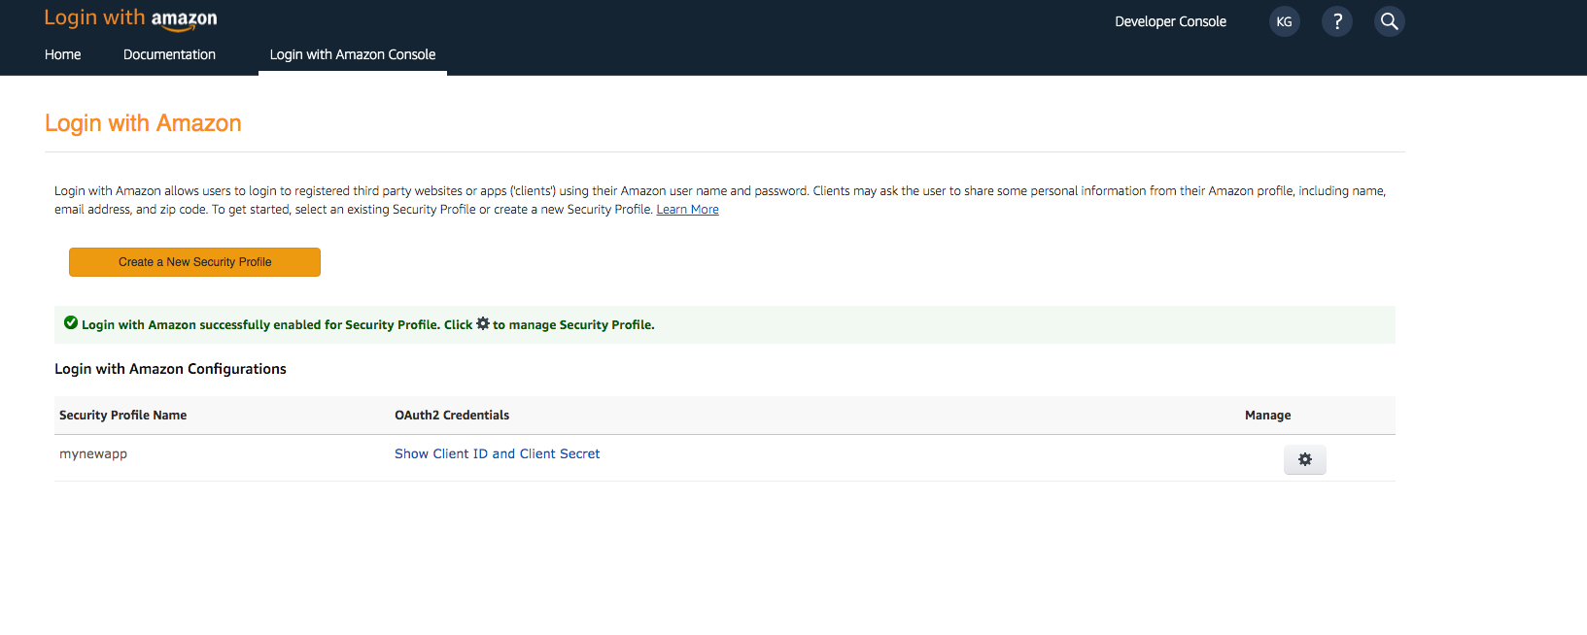The width and height of the screenshot is (1587, 635).
Task: Click the Manage gear button for mynewapp
Action: (x=1305, y=459)
